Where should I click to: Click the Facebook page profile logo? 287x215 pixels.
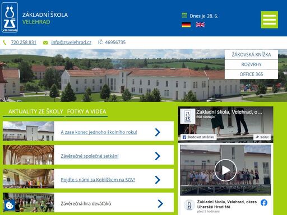[188, 116]
